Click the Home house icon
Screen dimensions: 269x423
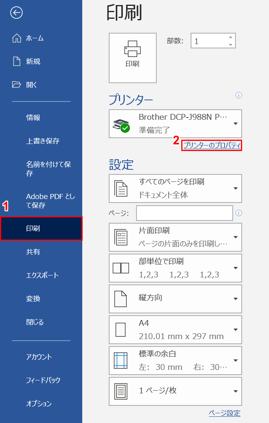[17, 38]
